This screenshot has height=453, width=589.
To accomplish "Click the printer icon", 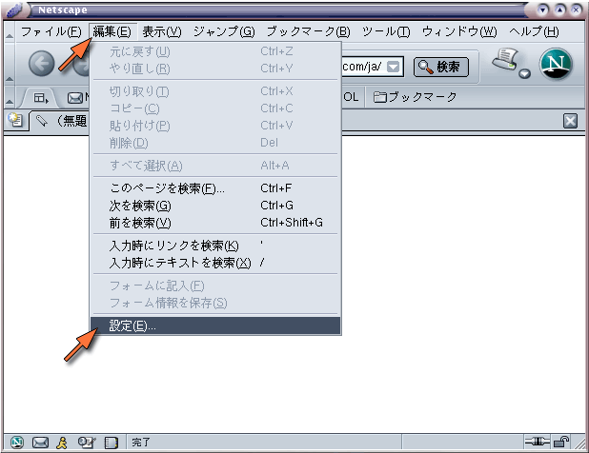I will 505,60.
